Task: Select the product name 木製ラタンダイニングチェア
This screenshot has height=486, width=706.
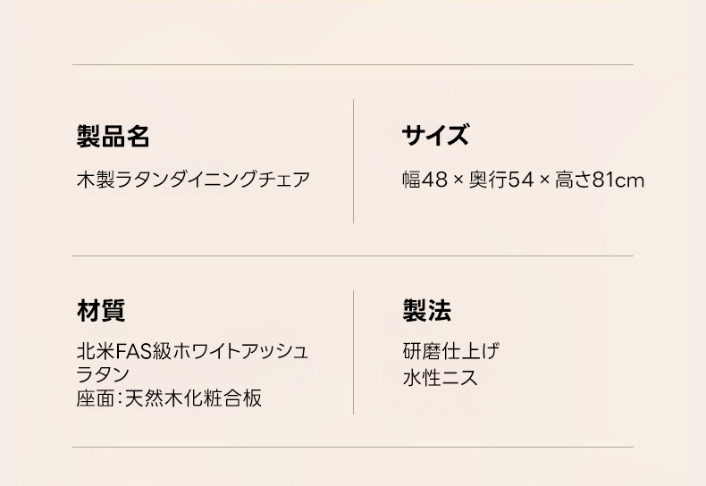Action: point(193,180)
